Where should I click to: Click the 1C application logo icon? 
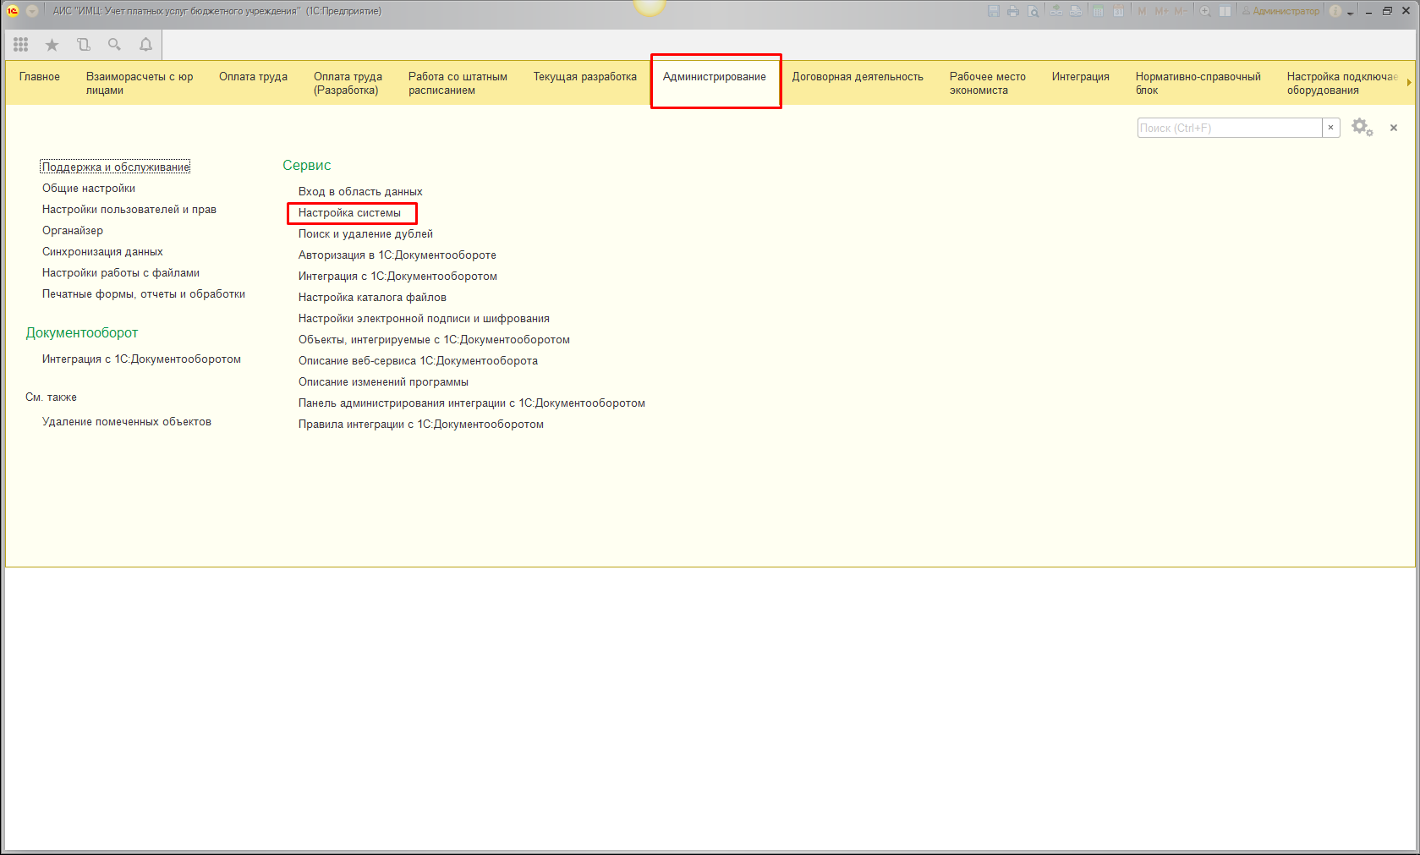(x=13, y=11)
